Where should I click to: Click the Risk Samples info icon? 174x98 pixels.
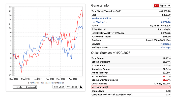pyautogui.click(x=107, y=87)
